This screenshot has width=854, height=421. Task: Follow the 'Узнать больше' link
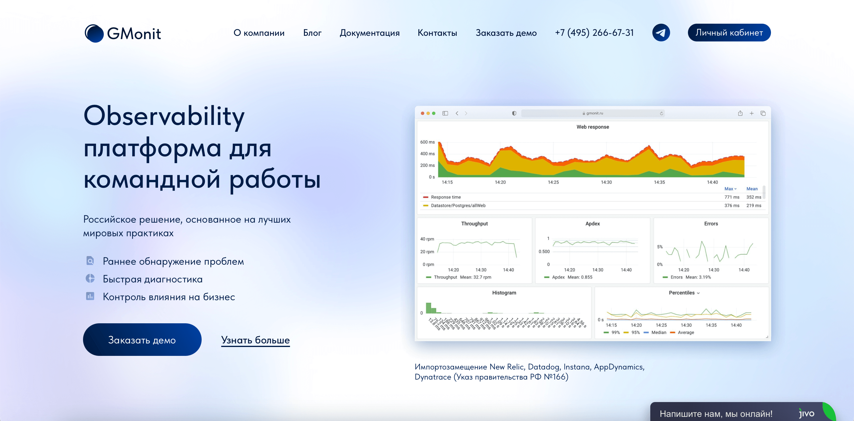coord(255,340)
